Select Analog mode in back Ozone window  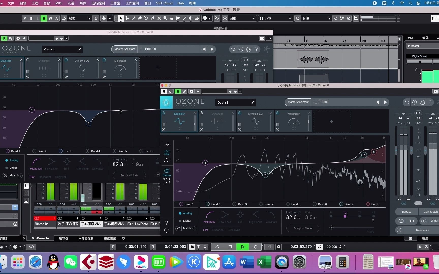pyautogui.click(x=12, y=160)
